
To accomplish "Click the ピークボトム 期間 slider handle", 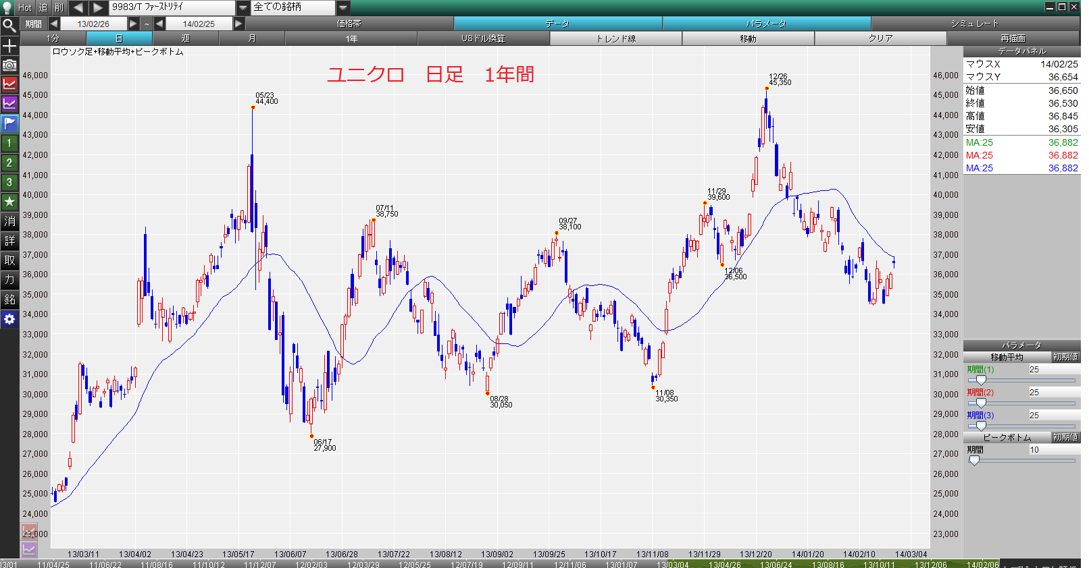I will pyautogui.click(x=974, y=460).
